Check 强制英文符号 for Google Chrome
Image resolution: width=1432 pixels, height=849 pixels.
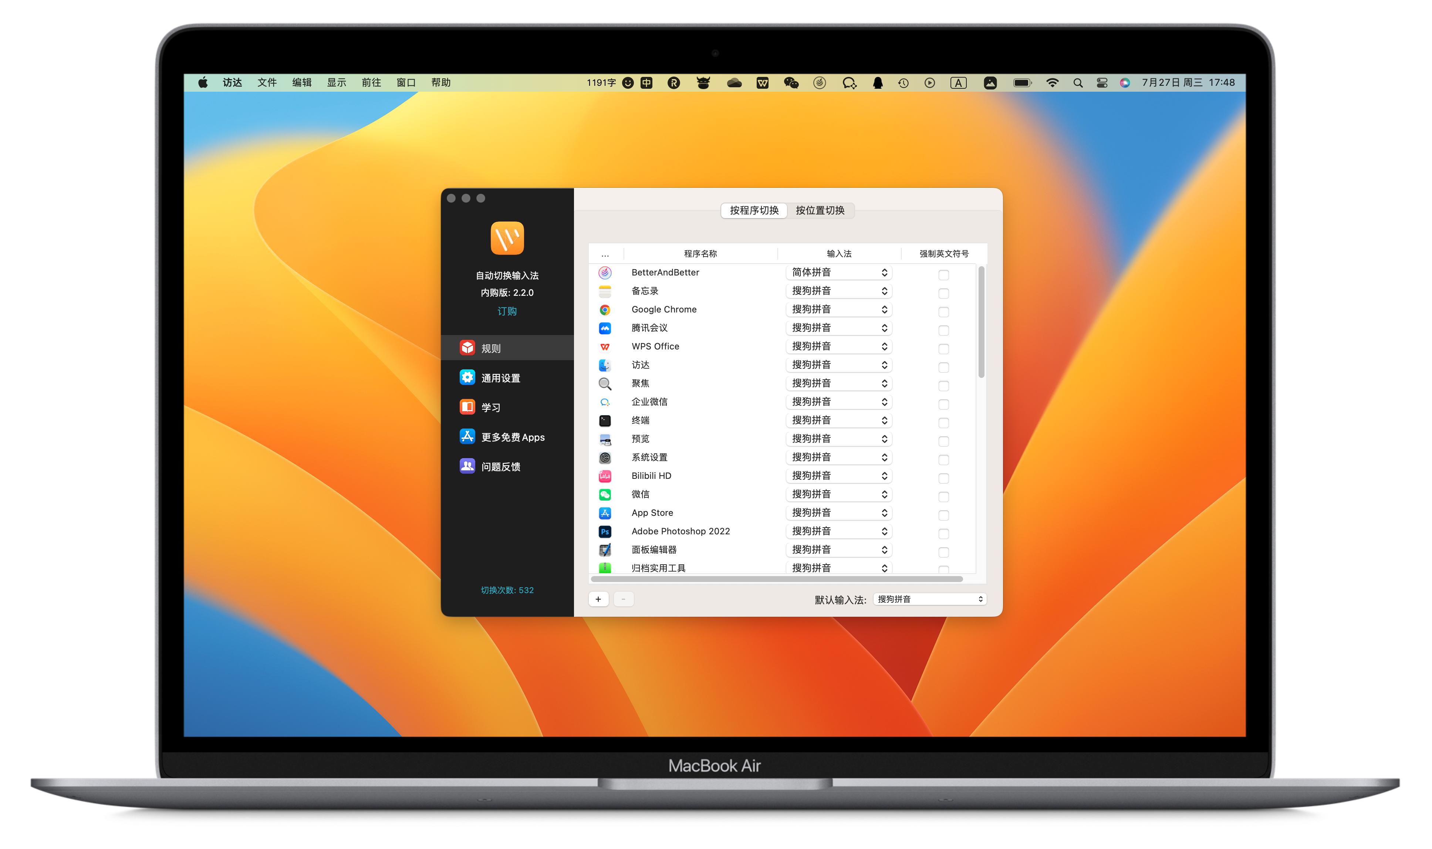pos(943,312)
